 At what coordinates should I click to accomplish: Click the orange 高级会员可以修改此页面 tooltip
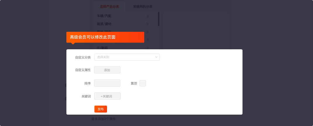(x=105, y=37)
